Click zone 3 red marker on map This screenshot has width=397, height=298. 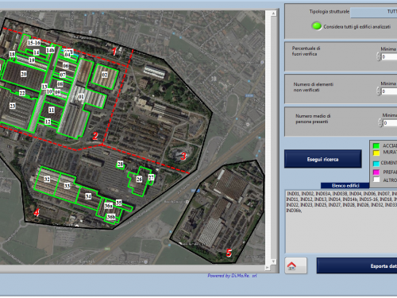[x=183, y=156]
